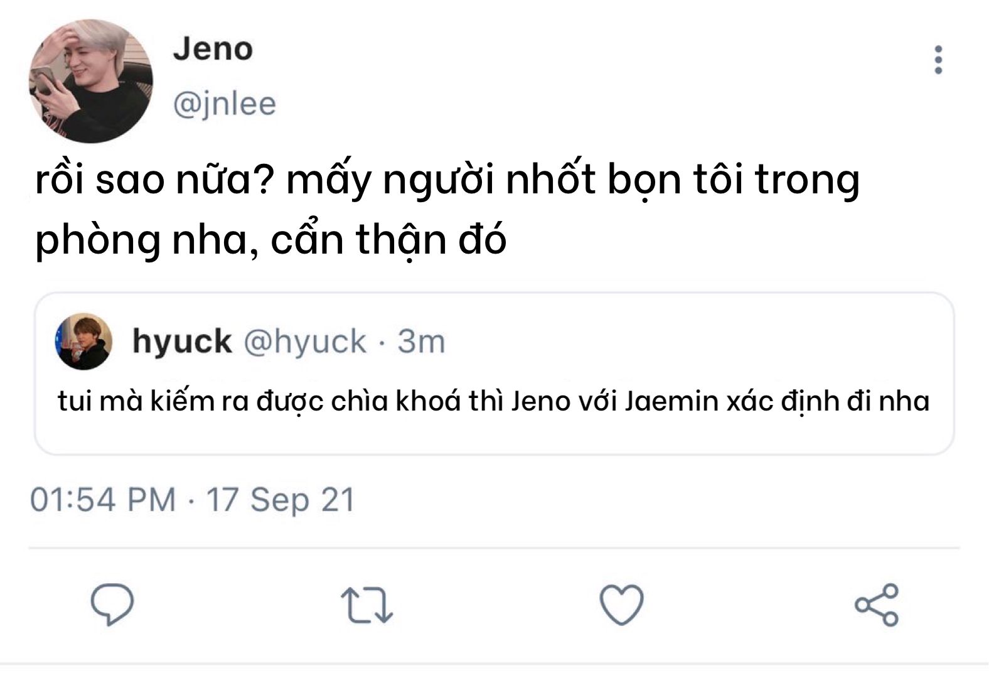
Task: Click the 01:54 PM post time
Action: (103, 500)
